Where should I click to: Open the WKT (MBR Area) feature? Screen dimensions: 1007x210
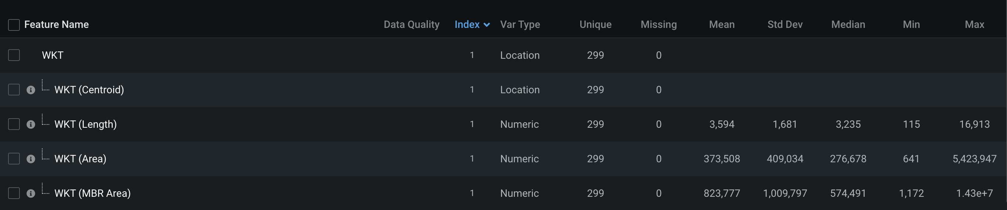[92, 193]
